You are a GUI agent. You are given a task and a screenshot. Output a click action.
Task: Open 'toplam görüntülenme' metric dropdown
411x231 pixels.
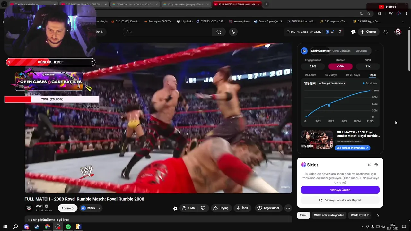332,83
